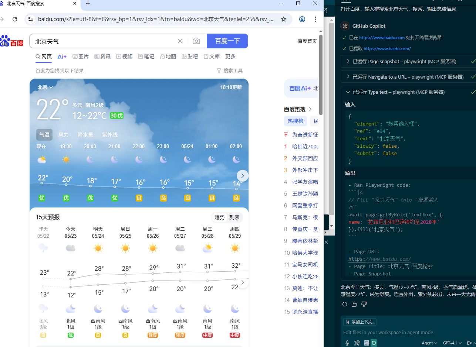
Task: Start voice input with microphone icon
Action: click(x=347, y=343)
